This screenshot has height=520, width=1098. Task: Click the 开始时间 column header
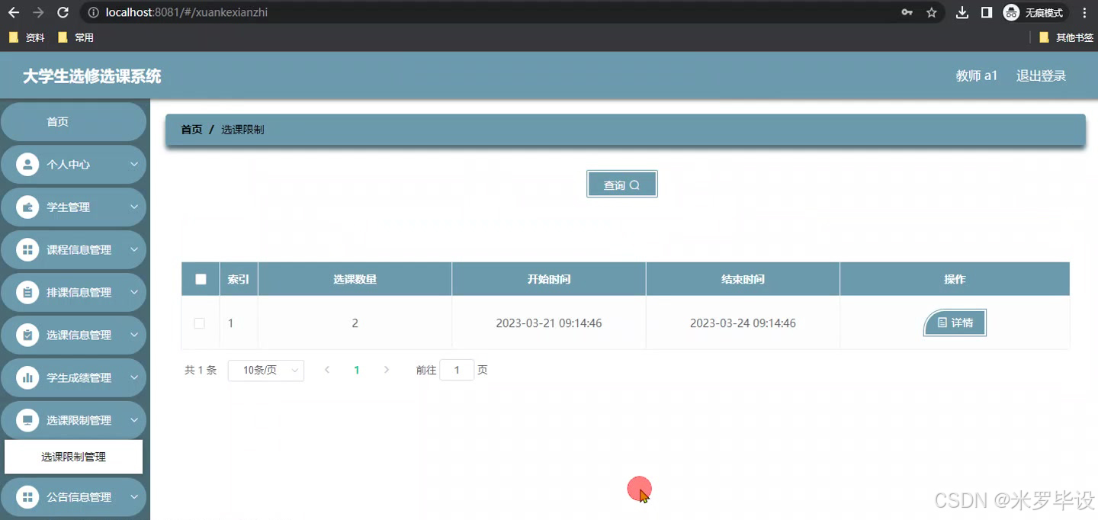tap(549, 279)
